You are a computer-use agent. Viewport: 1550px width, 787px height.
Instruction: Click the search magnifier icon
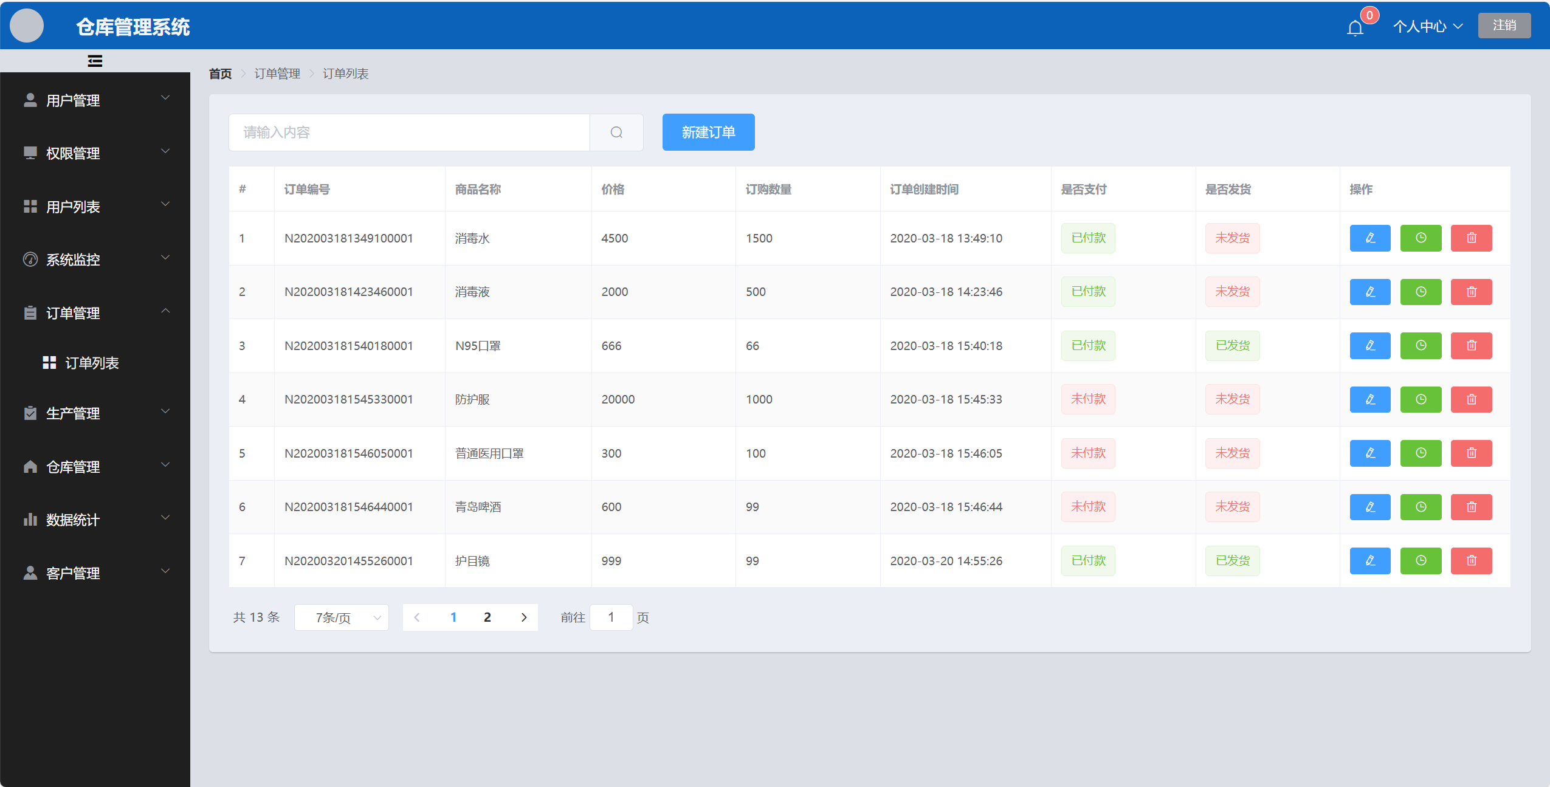point(616,132)
